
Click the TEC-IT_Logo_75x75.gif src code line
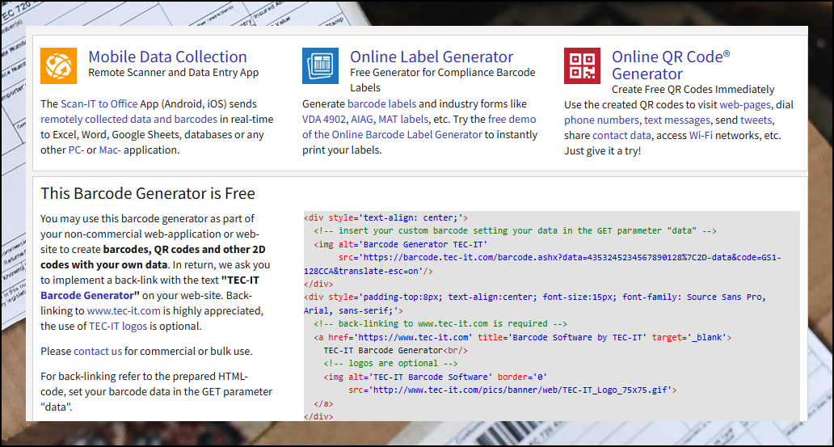pyautogui.click(x=512, y=390)
